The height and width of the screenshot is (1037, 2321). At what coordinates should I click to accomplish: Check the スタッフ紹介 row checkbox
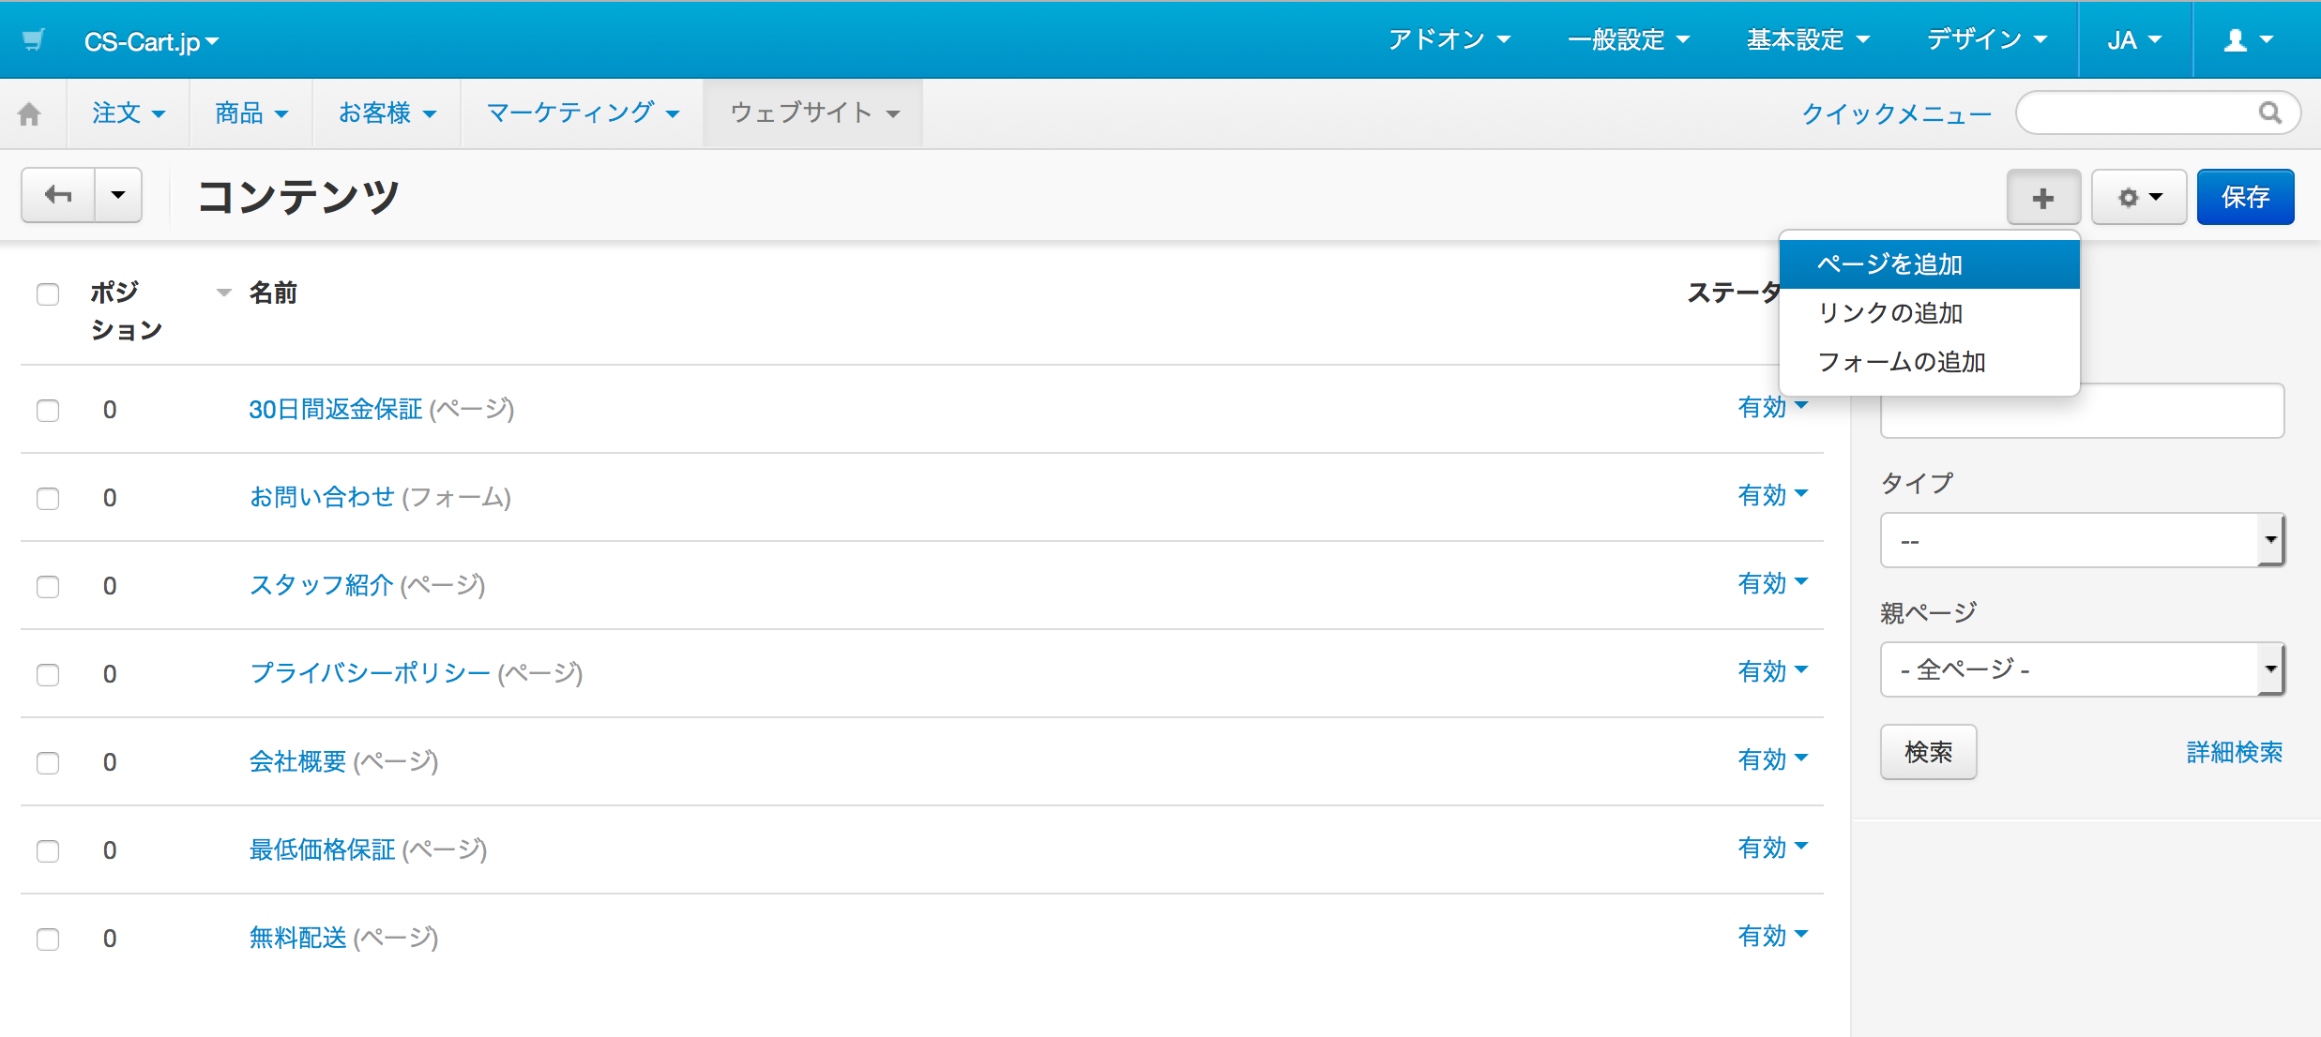(48, 587)
